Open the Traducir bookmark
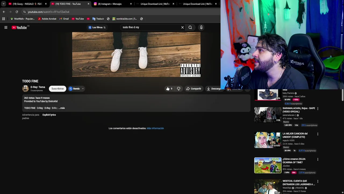344x194 pixels. click(x=98, y=19)
